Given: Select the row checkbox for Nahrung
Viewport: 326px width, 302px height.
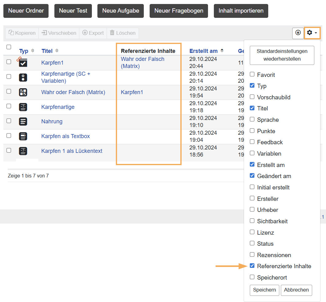Looking at the screenshot, I should 9,121.
